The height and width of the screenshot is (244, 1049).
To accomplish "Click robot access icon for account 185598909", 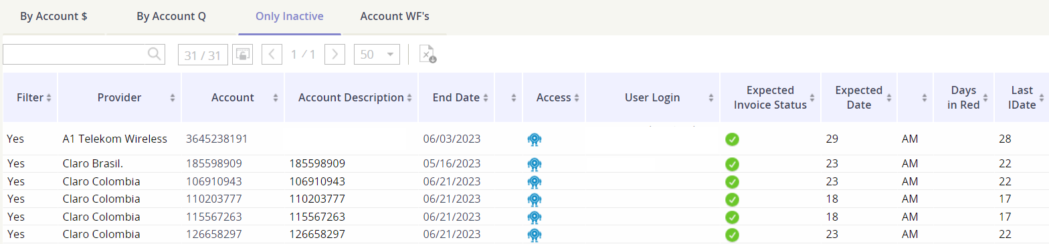I will click(534, 164).
